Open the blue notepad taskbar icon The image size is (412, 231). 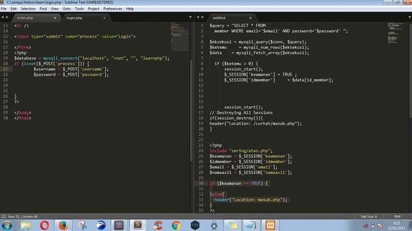251,225
